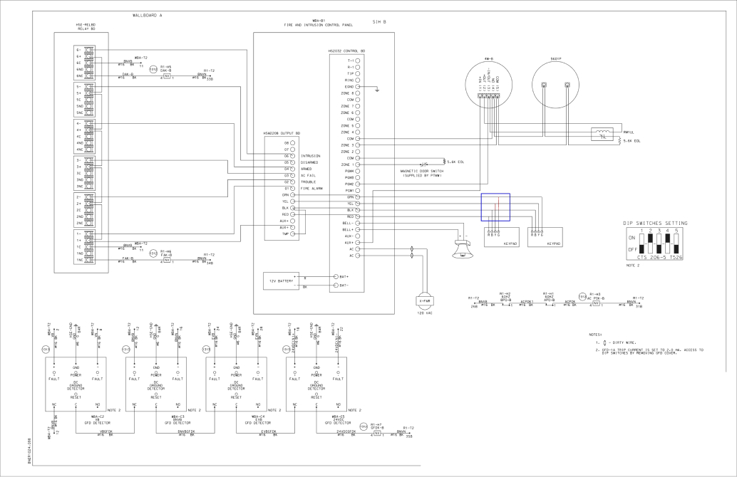This screenshot has width=737, height=477.
Task: Click the 'EVBGFDK' wire label
Action: tap(269, 431)
